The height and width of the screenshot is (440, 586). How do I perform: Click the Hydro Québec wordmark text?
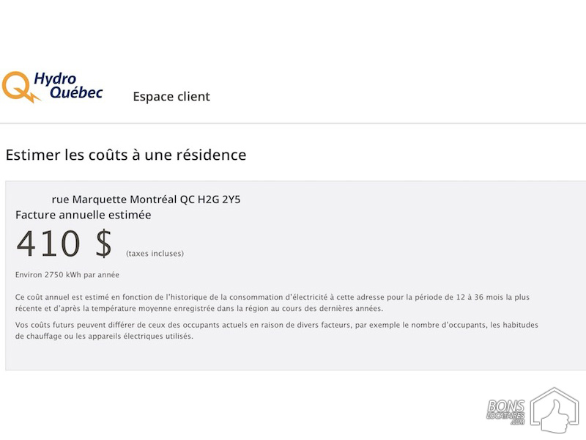click(x=68, y=86)
